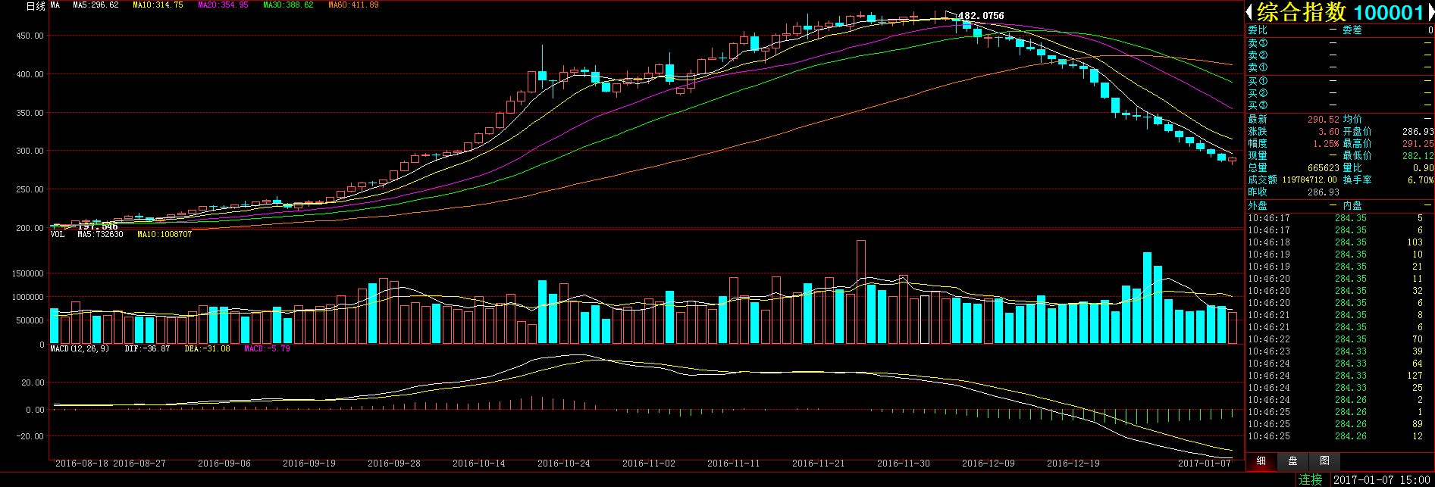1435x487 pixels.
Task: Click the 外盘 label
Action: tap(1258, 206)
